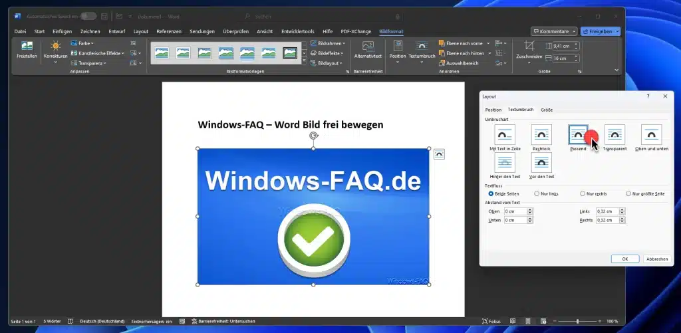Click the Rechts spacing stepper arrows

622,220
